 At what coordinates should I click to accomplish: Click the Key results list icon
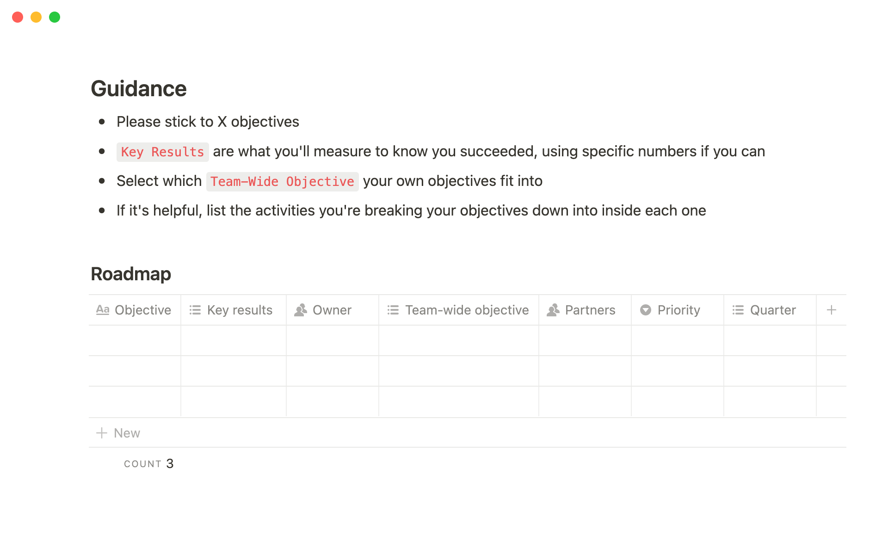[x=195, y=310]
